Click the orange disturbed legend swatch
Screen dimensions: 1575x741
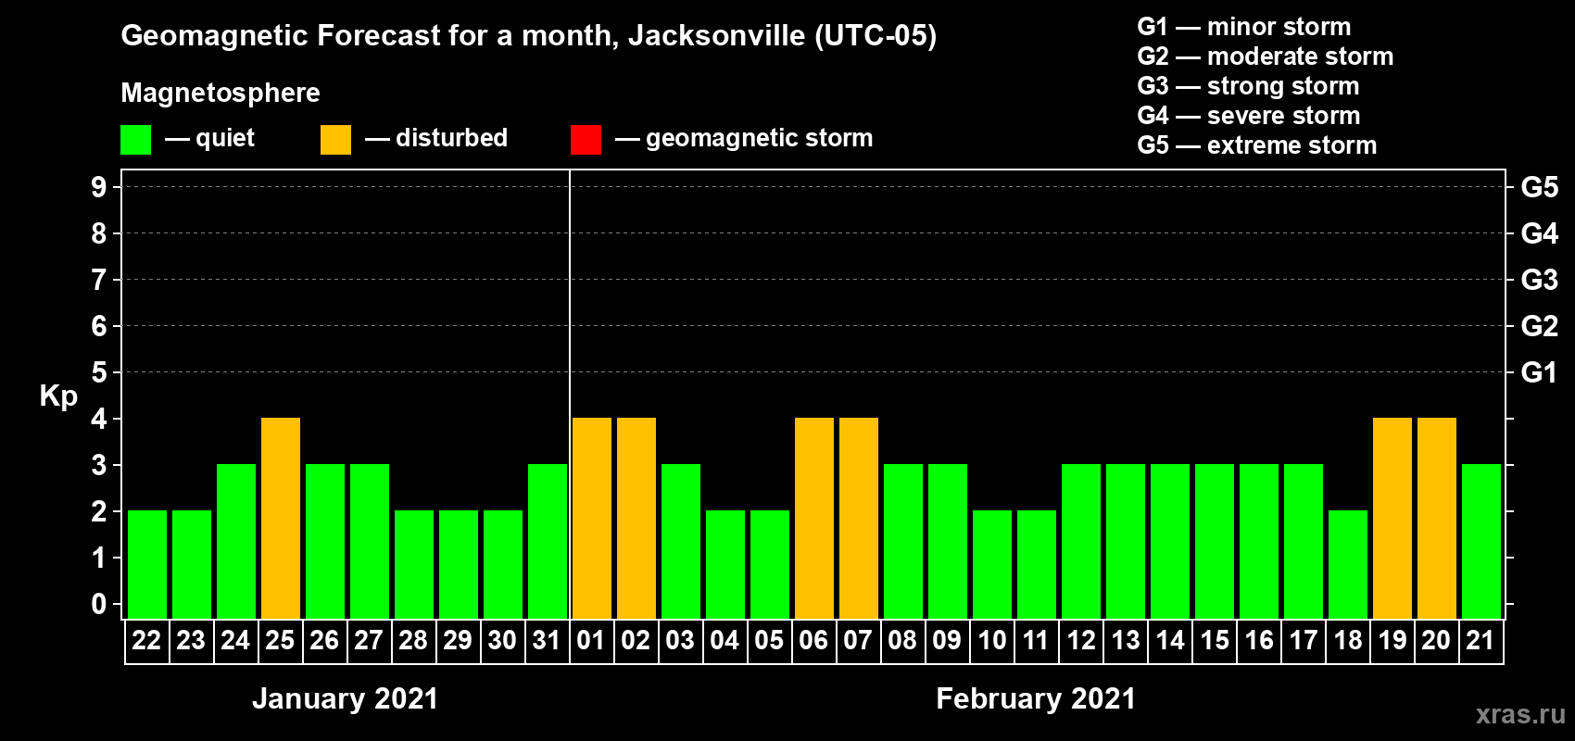335,140
